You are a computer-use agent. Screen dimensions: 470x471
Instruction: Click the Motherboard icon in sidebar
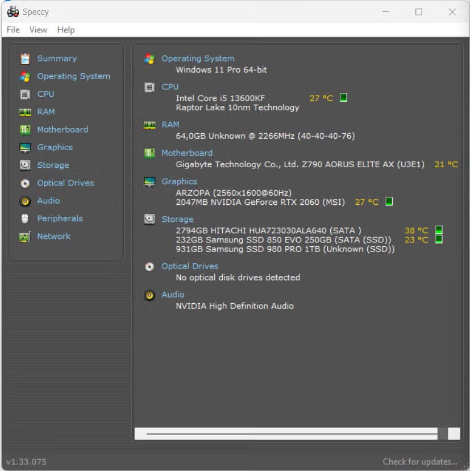pos(25,130)
